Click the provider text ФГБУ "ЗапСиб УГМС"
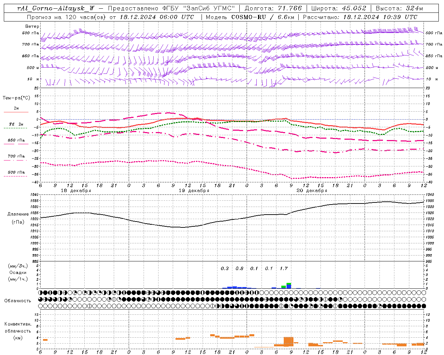The image size is (444, 355). point(199,8)
